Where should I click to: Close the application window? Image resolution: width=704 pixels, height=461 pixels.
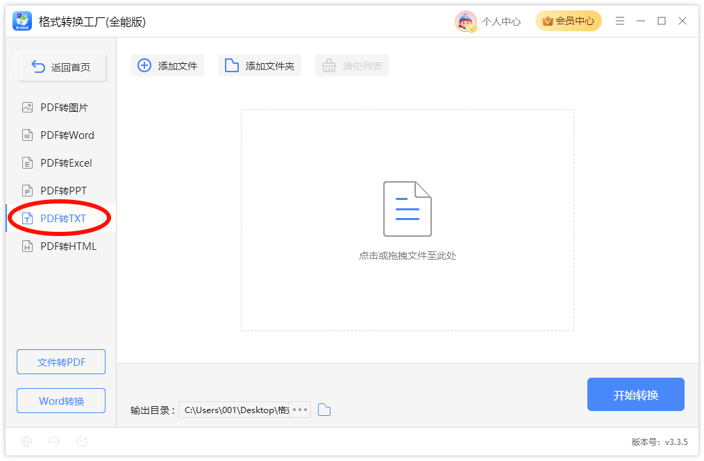click(682, 21)
